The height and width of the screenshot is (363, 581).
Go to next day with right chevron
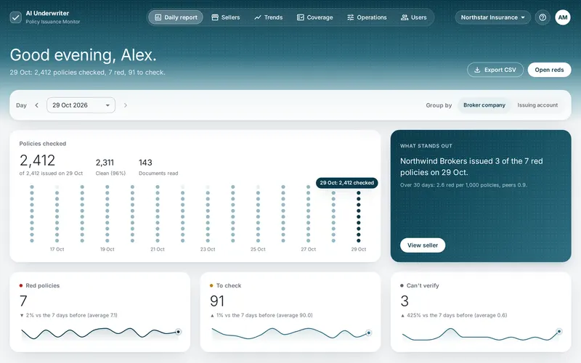pyautogui.click(x=125, y=105)
